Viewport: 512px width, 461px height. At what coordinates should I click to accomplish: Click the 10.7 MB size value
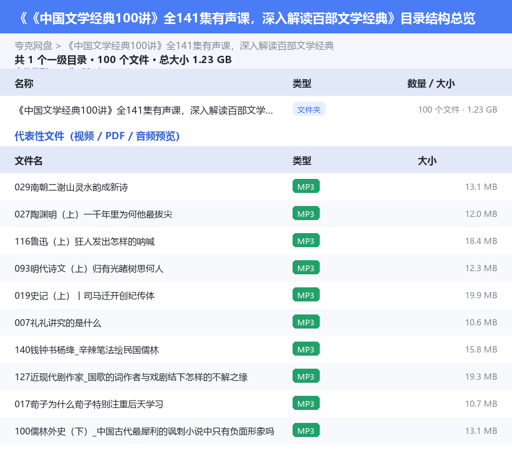point(481,404)
